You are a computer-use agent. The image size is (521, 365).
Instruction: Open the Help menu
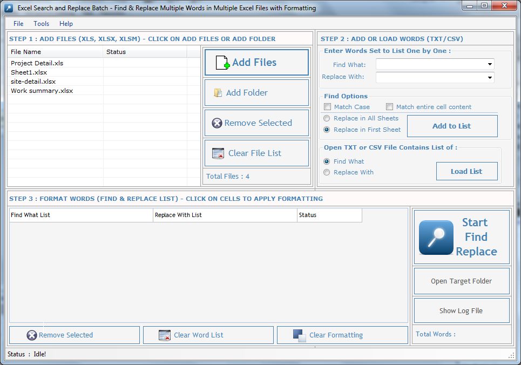tap(66, 24)
